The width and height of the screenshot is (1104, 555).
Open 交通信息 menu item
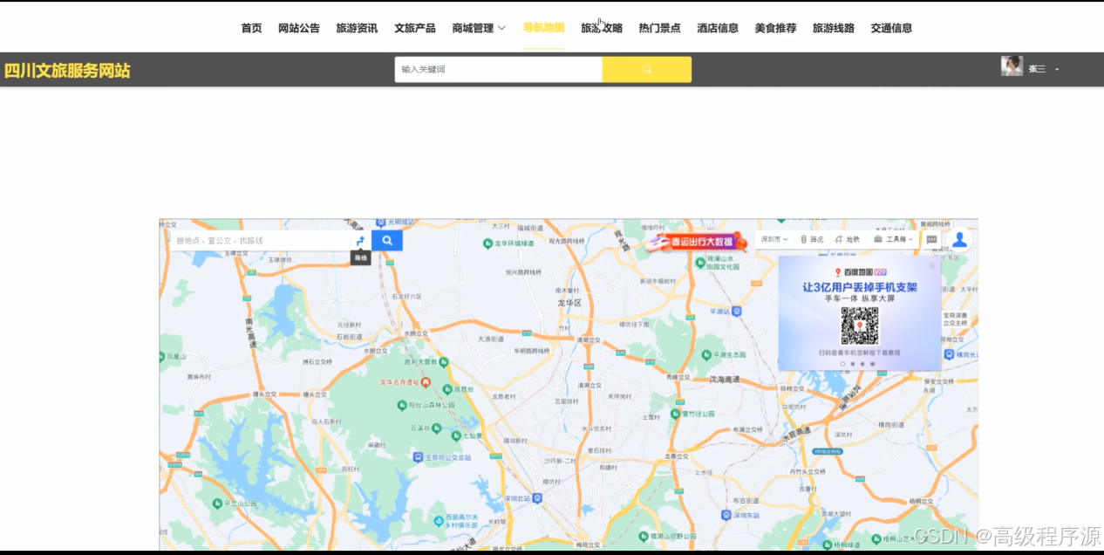[x=891, y=28]
